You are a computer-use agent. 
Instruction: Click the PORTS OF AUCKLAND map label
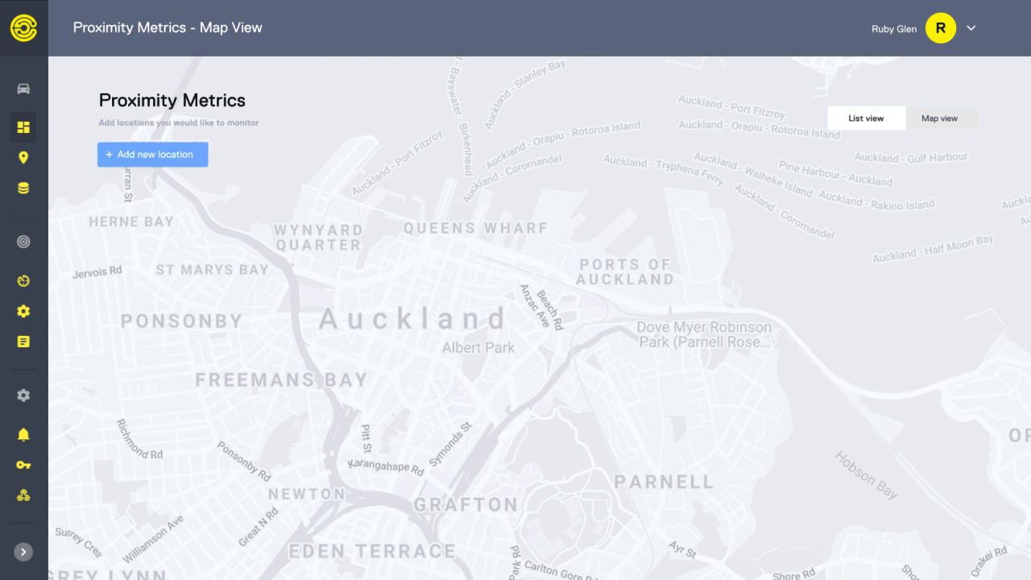[x=626, y=272]
